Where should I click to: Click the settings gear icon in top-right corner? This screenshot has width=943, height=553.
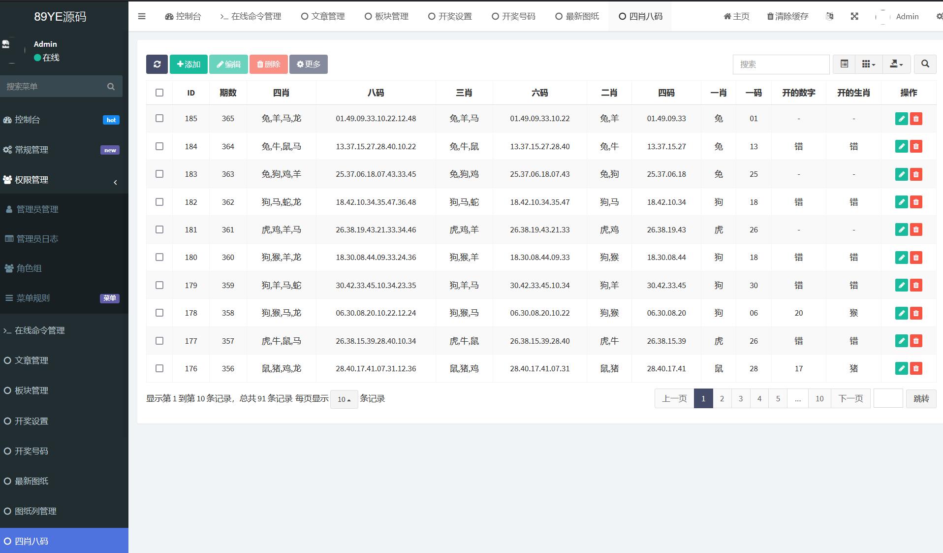pos(939,16)
